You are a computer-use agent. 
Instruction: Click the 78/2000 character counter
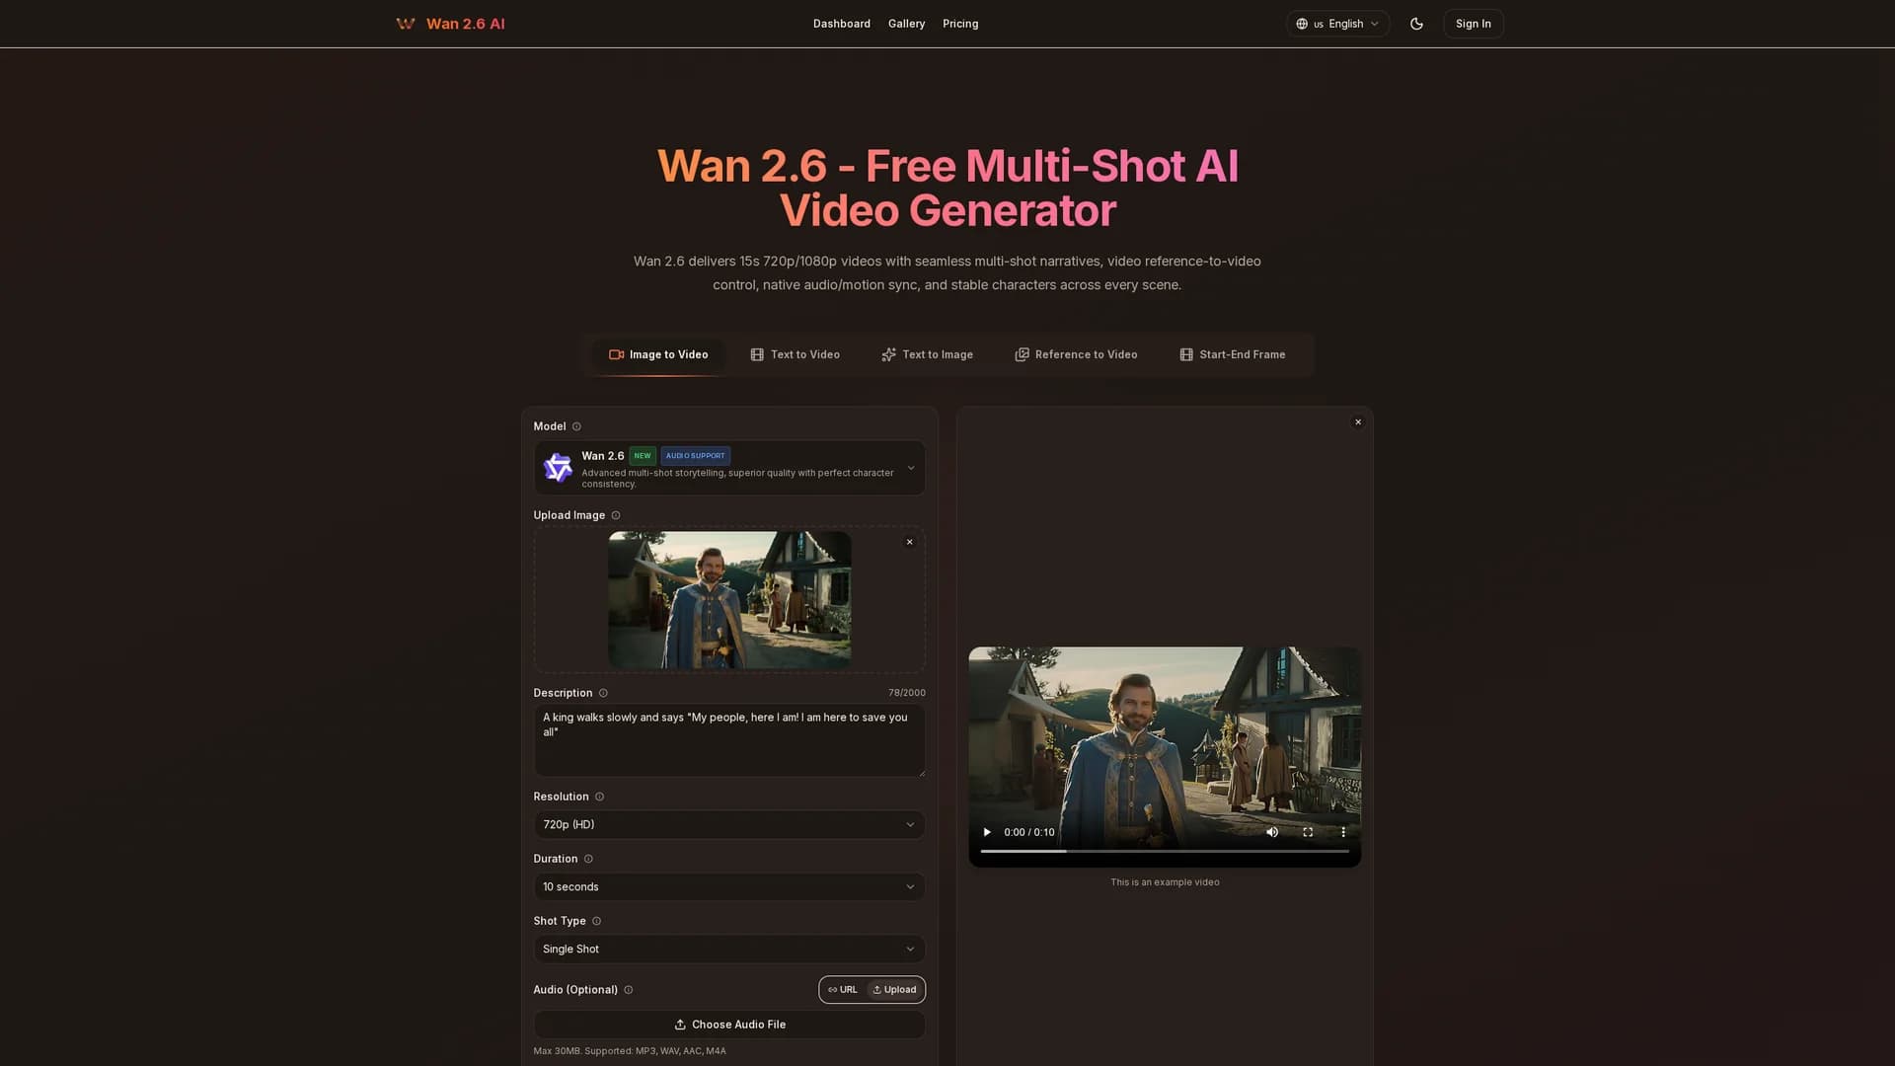point(906,693)
